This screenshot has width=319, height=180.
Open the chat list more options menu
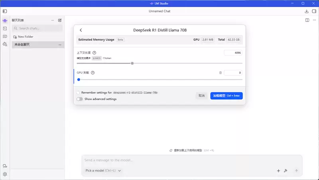click(53, 20)
